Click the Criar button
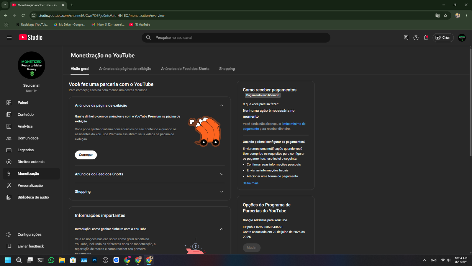472x266 pixels. [x=443, y=38]
